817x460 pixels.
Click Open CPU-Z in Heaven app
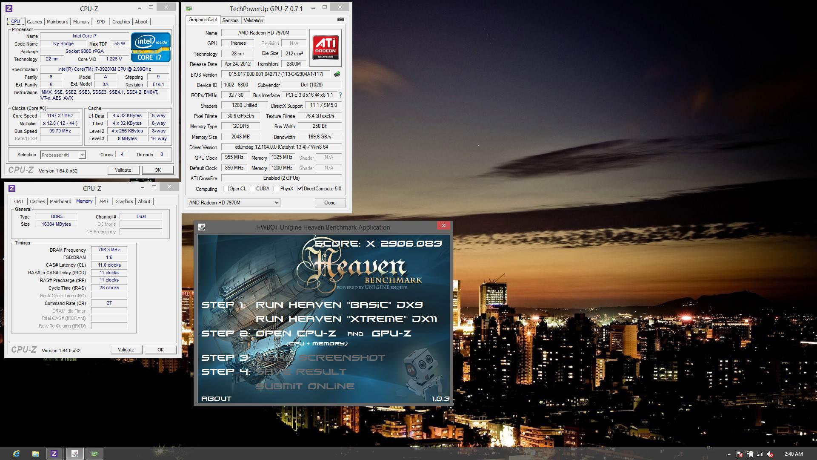coord(296,333)
